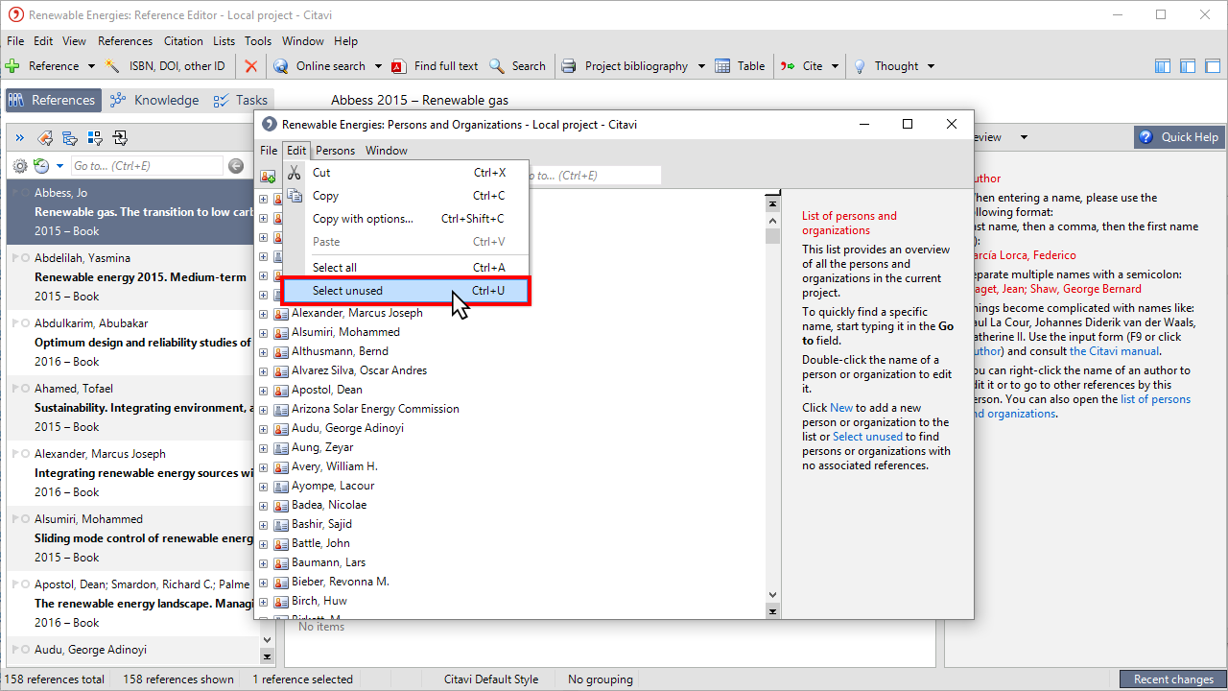Open the Project bibliography dropdown arrow
This screenshot has width=1228, height=691.
701,66
